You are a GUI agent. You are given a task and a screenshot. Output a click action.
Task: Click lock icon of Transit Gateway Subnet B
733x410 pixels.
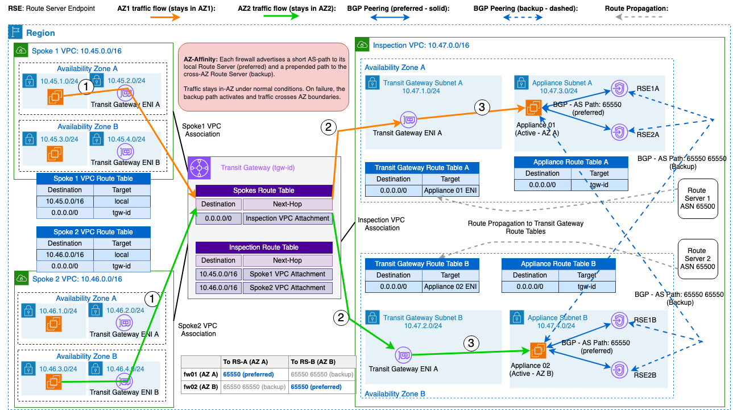tap(372, 318)
